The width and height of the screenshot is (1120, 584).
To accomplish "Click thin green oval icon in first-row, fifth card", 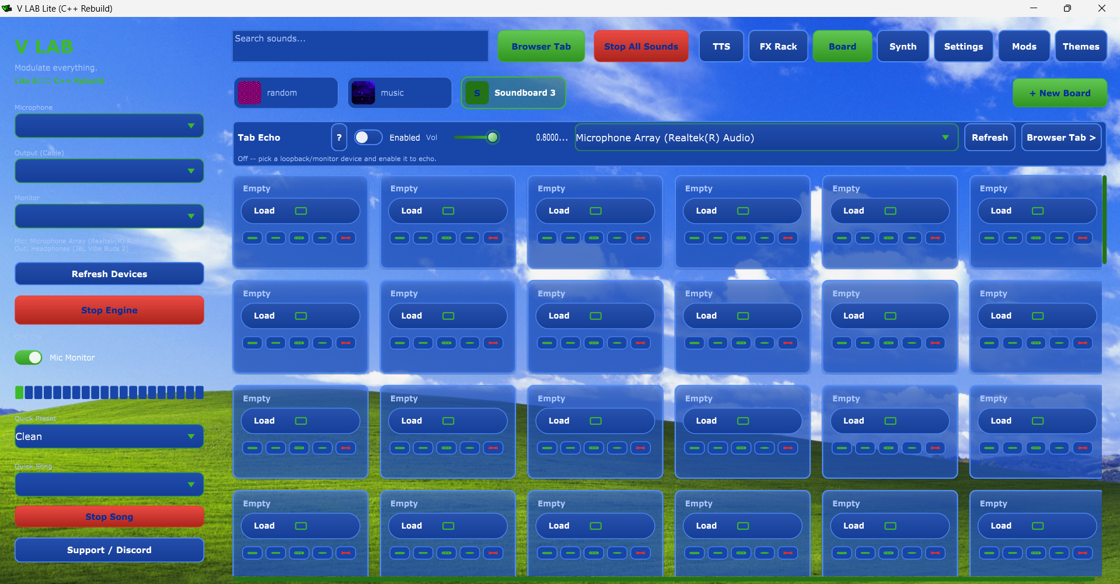I will [912, 238].
